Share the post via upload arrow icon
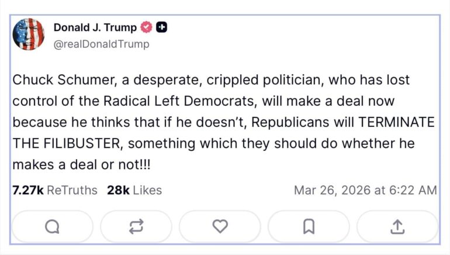Viewport: 450px width, 255px height. [x=397, y=226]
